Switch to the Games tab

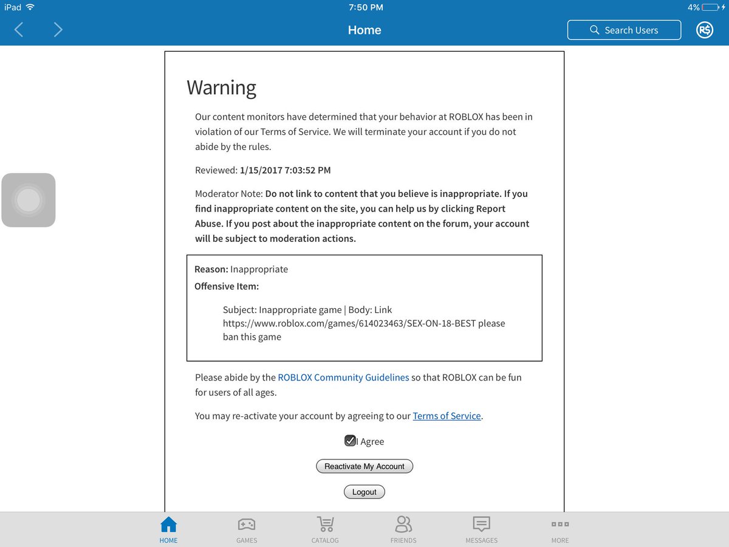[247, 529]
